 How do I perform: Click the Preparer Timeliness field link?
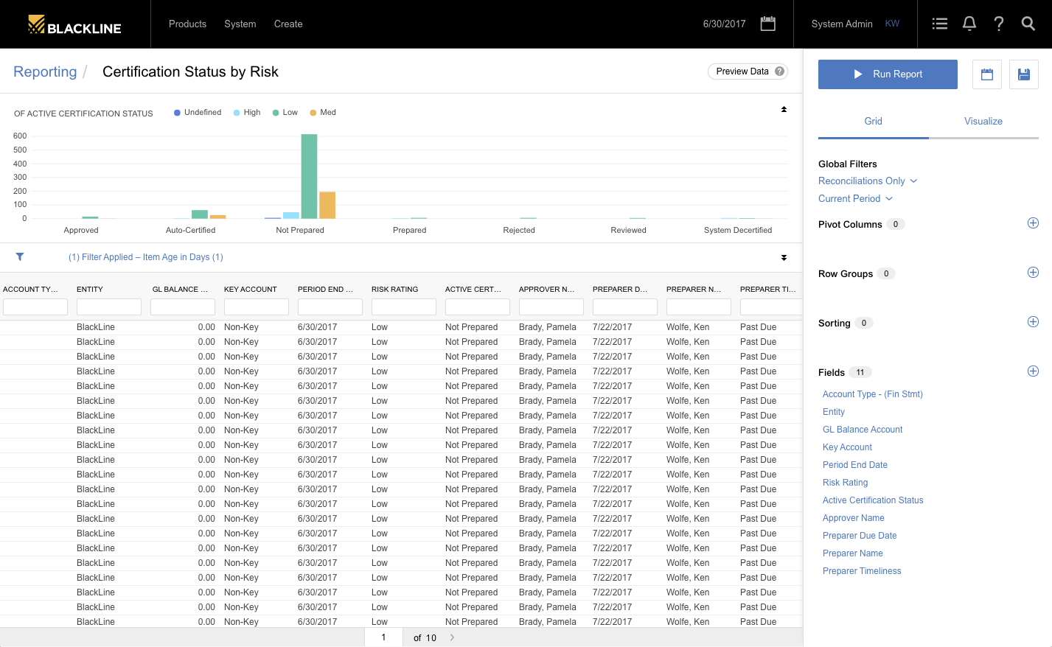[862, 571]
